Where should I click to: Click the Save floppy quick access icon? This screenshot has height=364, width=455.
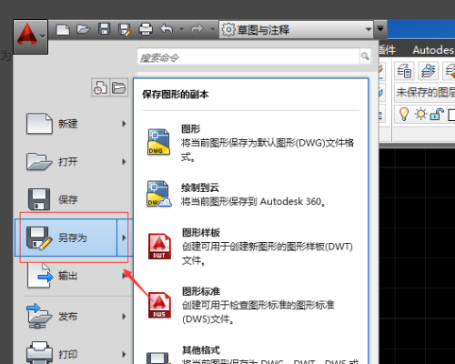pos(104,29)
